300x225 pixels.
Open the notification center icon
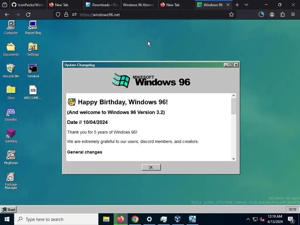(x=291, y=219)
